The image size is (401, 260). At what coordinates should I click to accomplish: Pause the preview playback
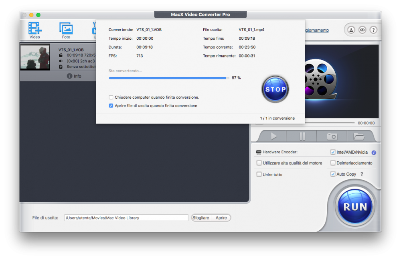(x=302, y=136)
